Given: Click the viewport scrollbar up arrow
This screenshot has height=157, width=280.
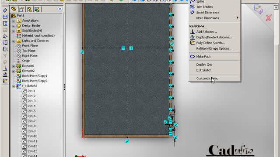Looking at the screenshot, I should coord(276,8).
